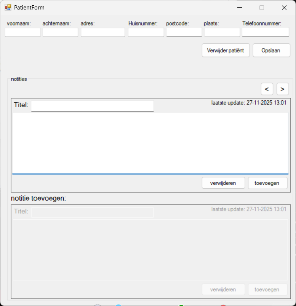Image resolution: width=296 pixels, height=306 pixels.
Task: Select the plaats input field
Action: pos(222,32)
